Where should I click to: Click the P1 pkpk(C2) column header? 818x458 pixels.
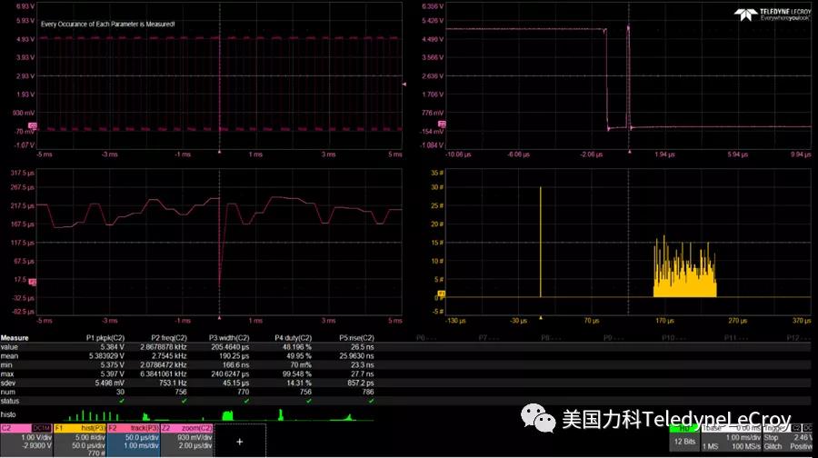point(105,338)
